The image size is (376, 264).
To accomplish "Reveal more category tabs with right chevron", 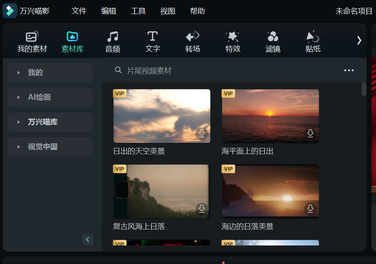I will pyautogui.click(x=359, y=41).
